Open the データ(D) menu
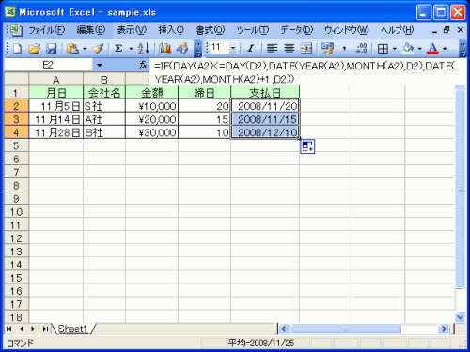Image resolution: width=470 pixels, height=352 pixels. pyautogui.click(x=297, y=30)
